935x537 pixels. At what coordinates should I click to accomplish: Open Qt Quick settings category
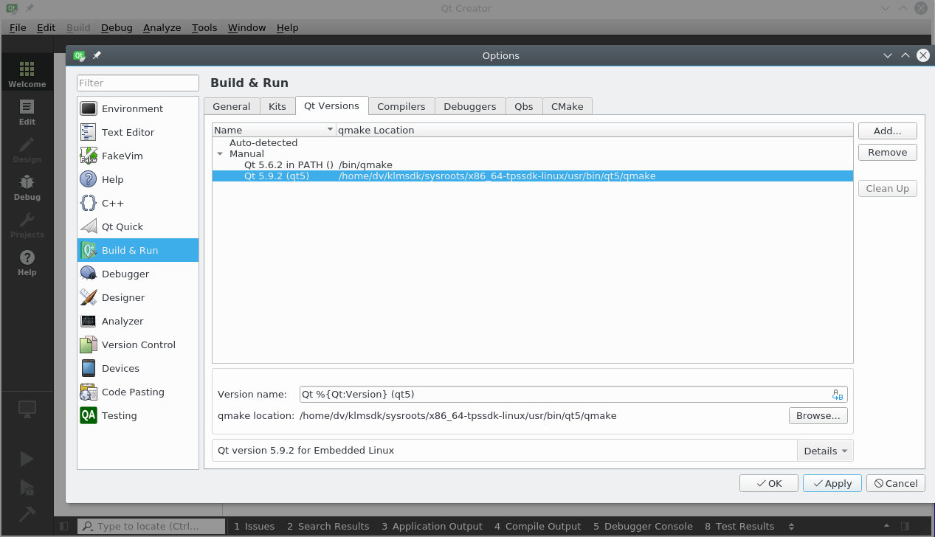(122, 226)
